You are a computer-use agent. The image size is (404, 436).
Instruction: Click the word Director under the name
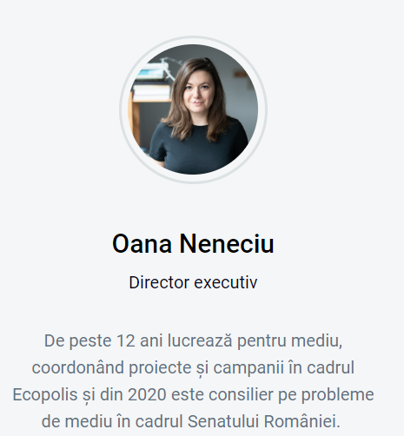pos(159,282)
